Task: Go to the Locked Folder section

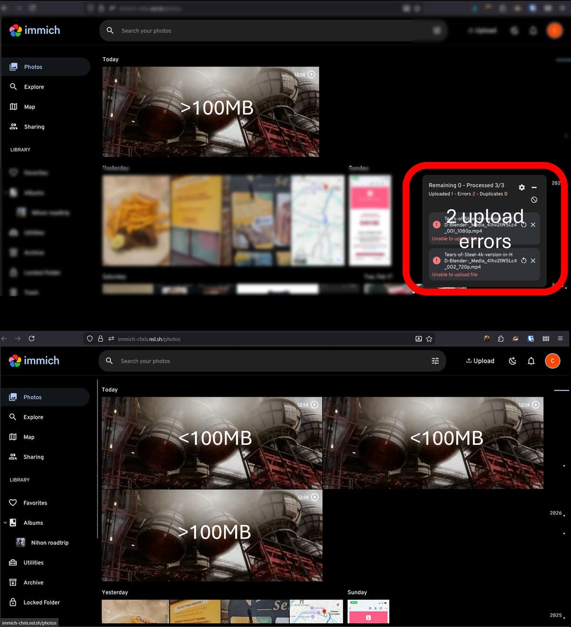Action: [x=41, y=603]
